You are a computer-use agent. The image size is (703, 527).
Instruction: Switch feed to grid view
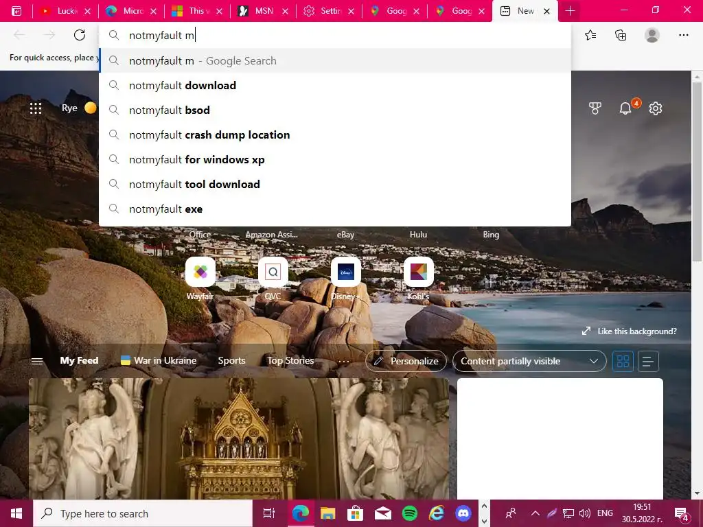tap(623, 361)
